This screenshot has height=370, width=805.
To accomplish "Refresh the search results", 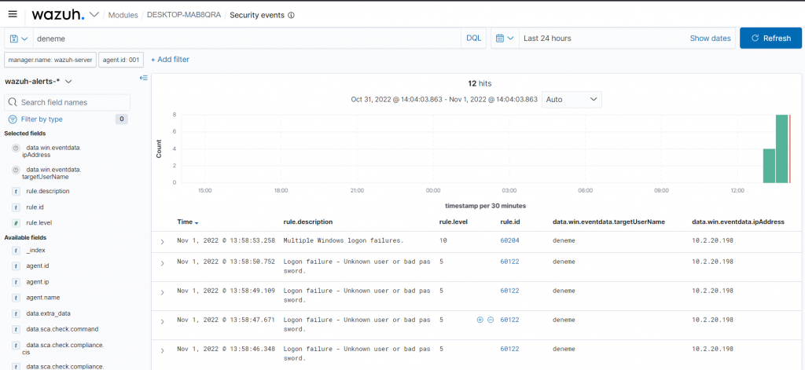I will click(x=770, y=38).
